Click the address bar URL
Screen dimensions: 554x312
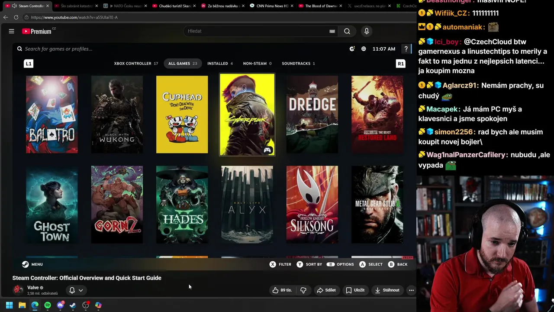pyautogui.click(x=74, y=17)
